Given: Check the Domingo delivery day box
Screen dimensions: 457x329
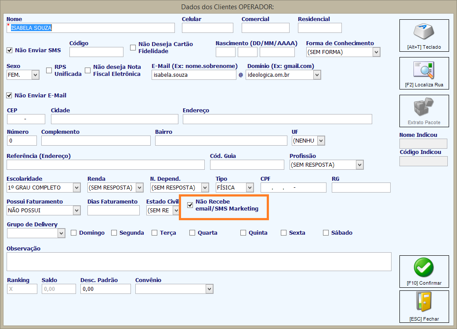Looking at the screenshot, I should [74, 233].
